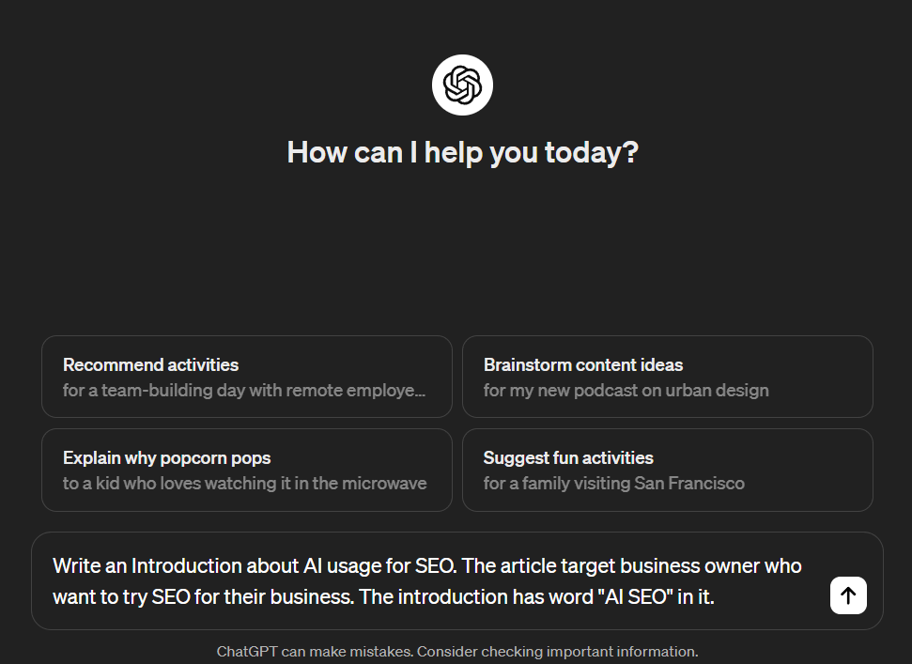Click the ChatGPT logo icon
Screen dimensions: 912x664
pyautogui.click(x=462, y=85)
